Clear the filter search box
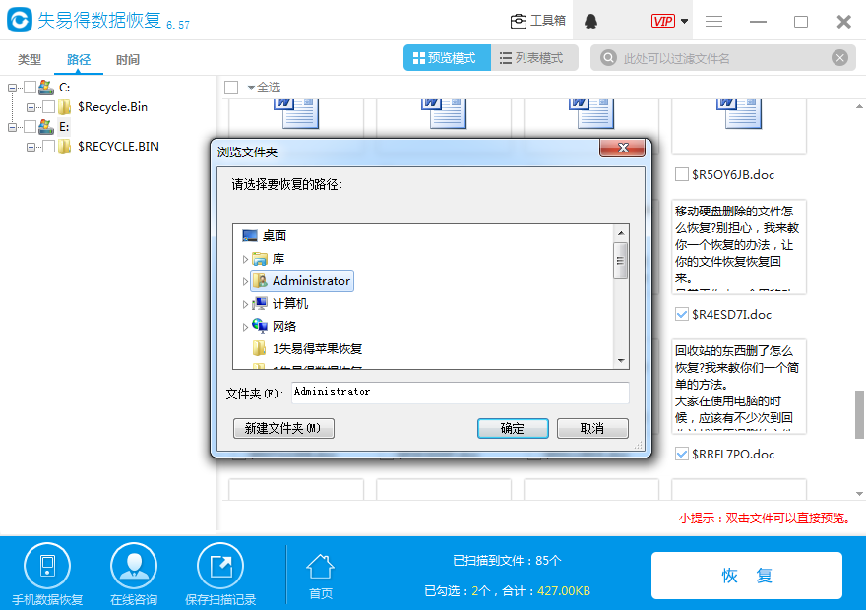The width and height of the screenshot is (866, 610). [x=840, y=57]
